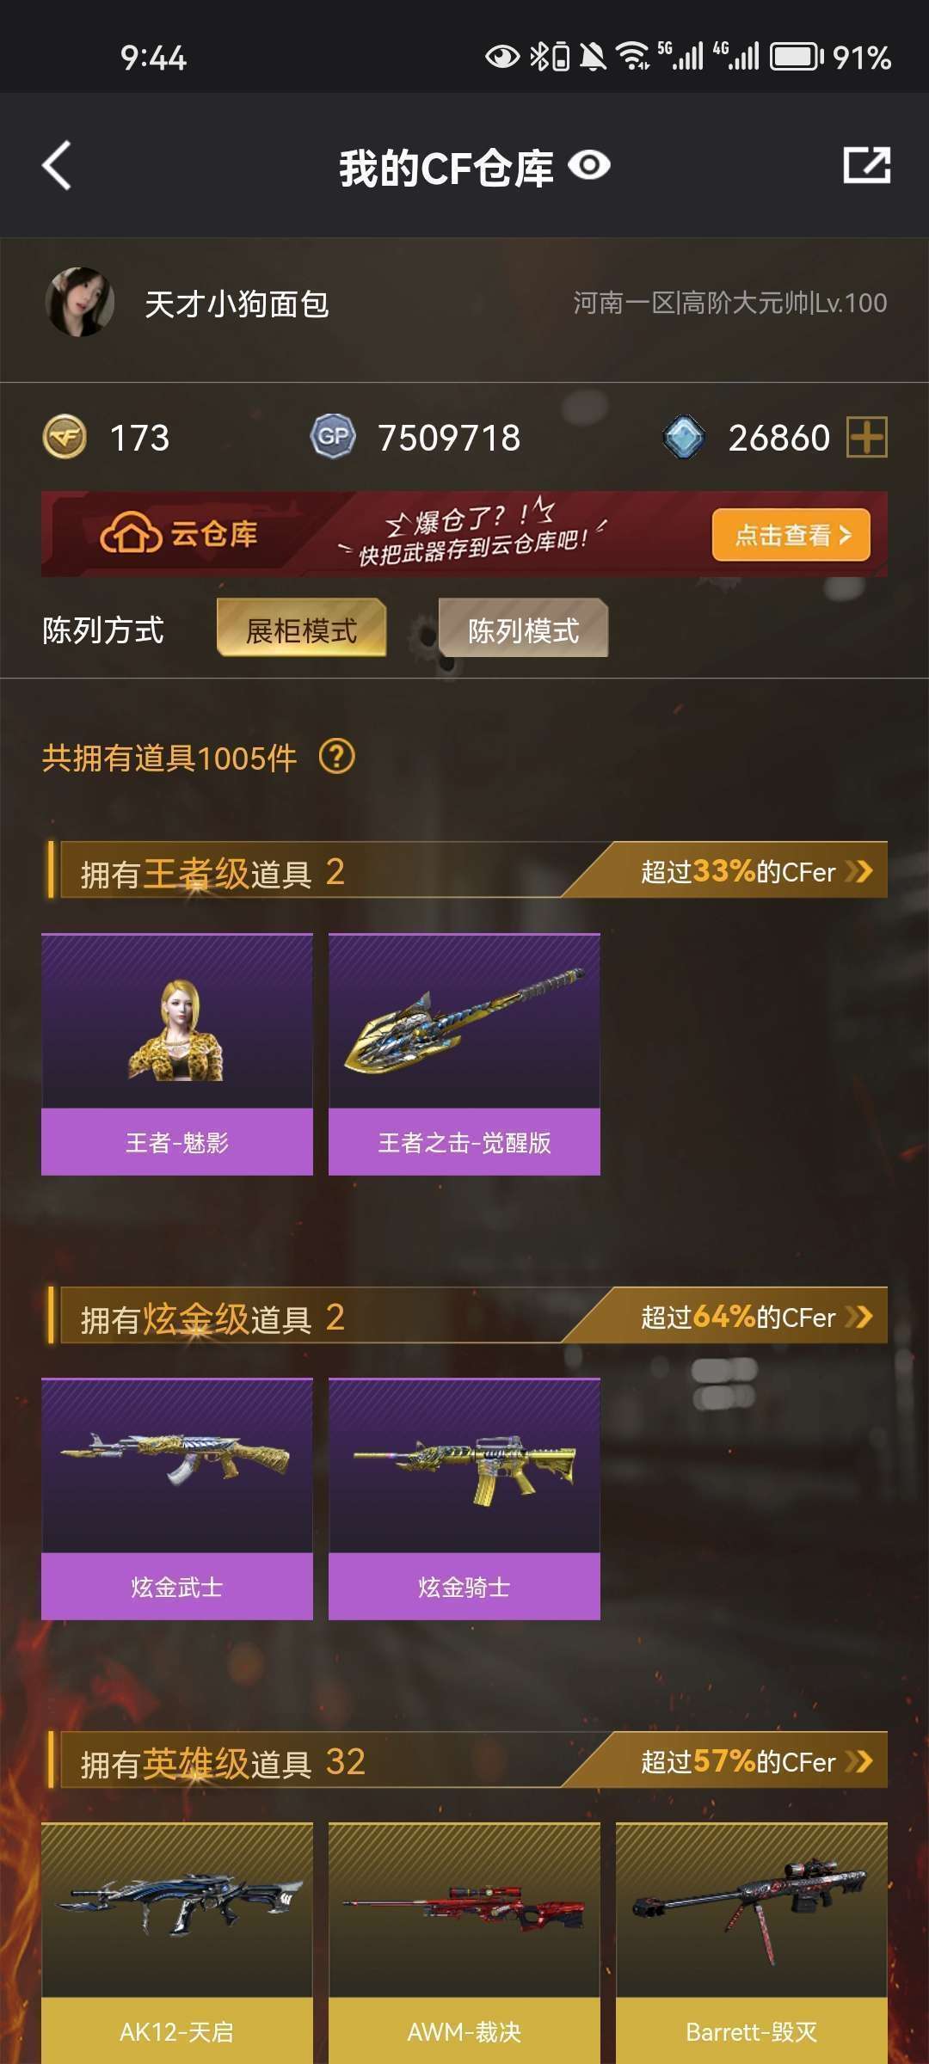Open the 王者-魅影 character item
Screen dimensions: 929x2064
pos(177,1054)
